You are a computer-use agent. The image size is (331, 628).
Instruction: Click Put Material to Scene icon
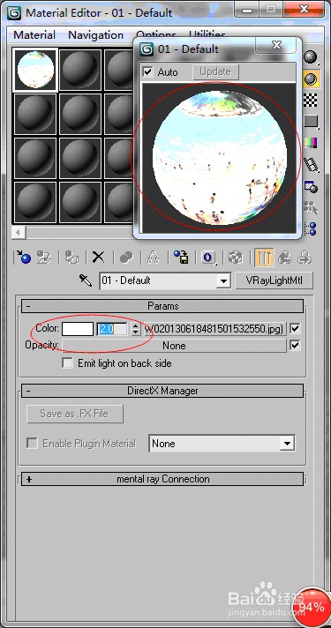point(43,258)
